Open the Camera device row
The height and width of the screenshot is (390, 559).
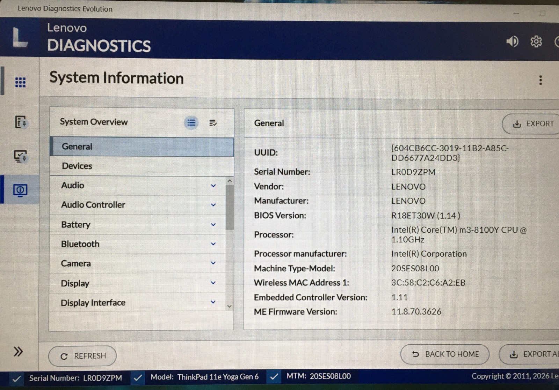click(138, 263)
